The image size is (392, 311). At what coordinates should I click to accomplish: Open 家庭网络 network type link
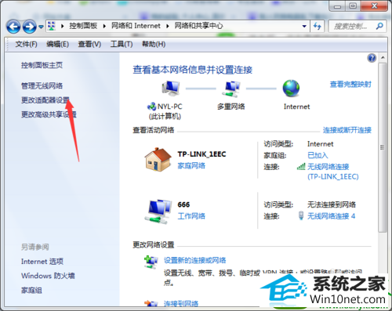click(191, 165)
